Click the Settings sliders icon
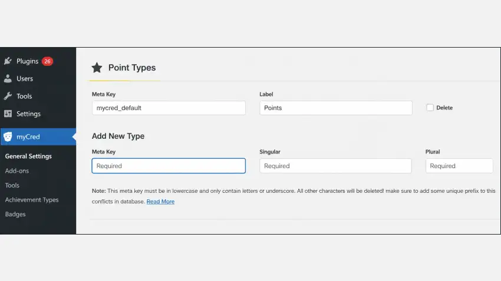Image resolution: width=501 pixels, height=281 pixels. click(x=8, y=113)
